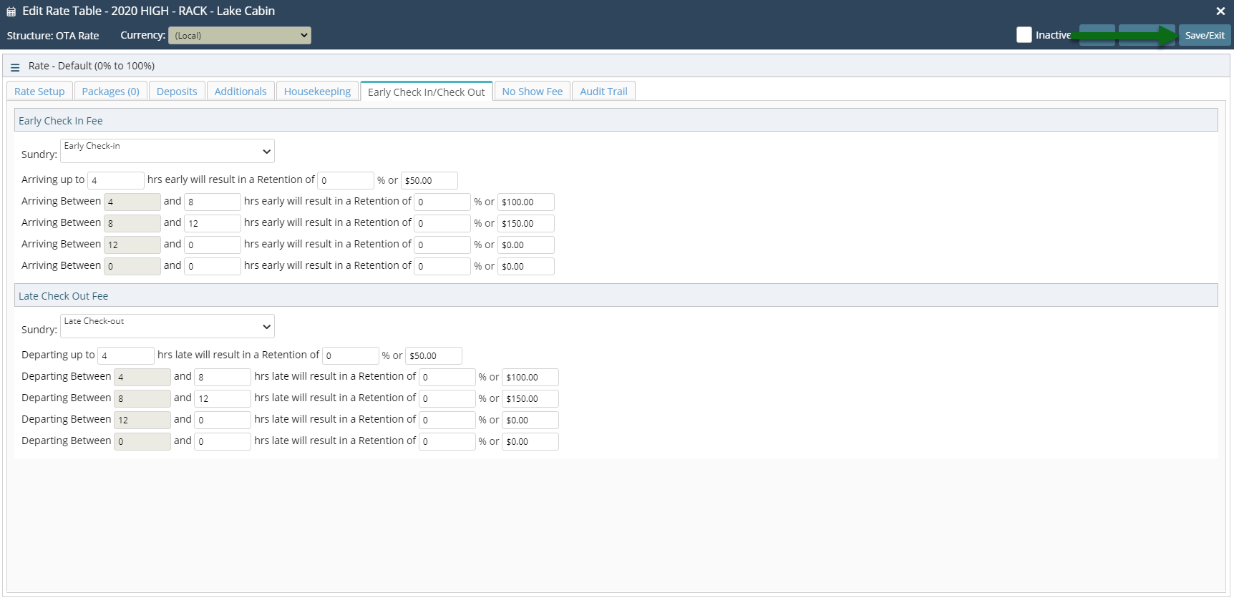The height and width of the screenshot is (600, 1234).
Task: Click retention percent in Departing Between 8 row
Action: pos(447,398)
